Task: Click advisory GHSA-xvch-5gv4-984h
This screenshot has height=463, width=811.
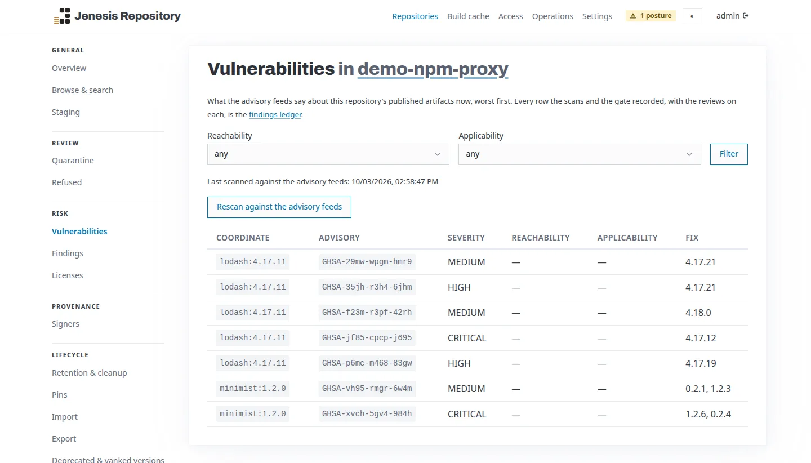Action: tap(367, 414)
